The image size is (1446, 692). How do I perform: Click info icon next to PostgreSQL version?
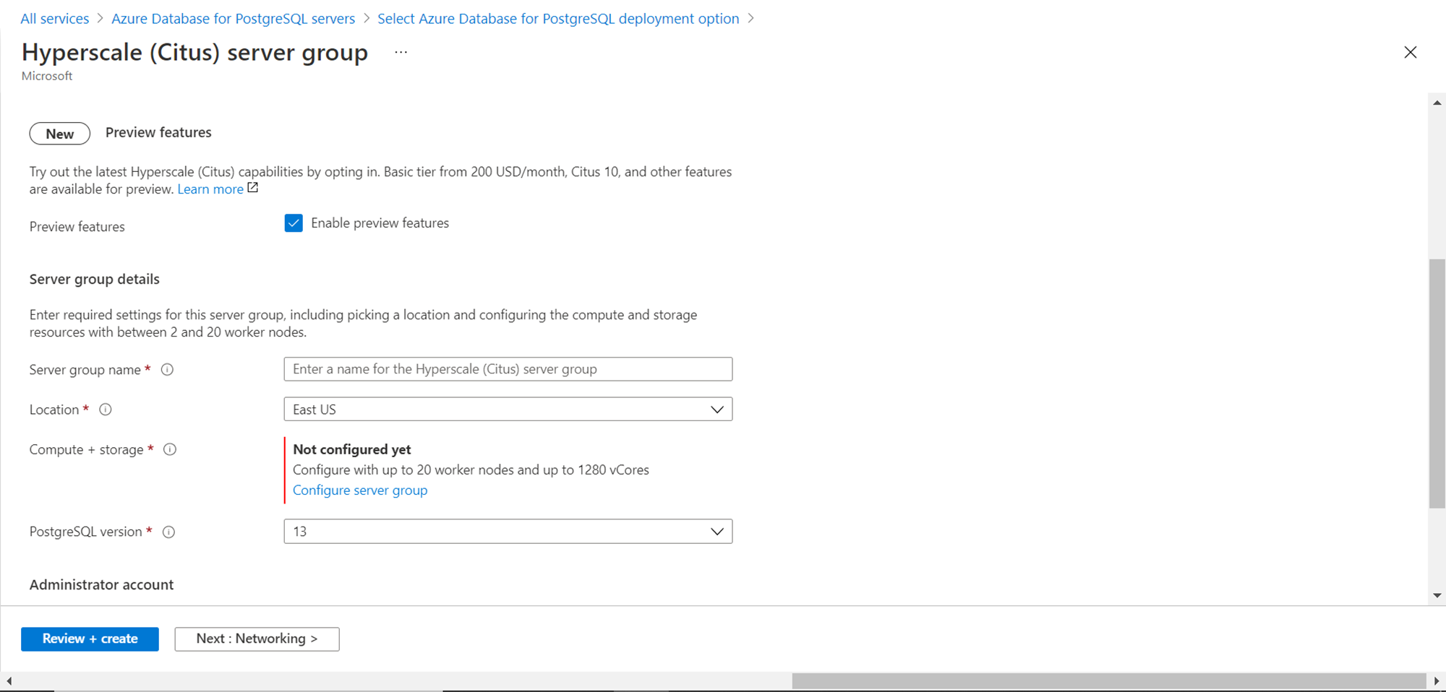(x=168, y=532)
